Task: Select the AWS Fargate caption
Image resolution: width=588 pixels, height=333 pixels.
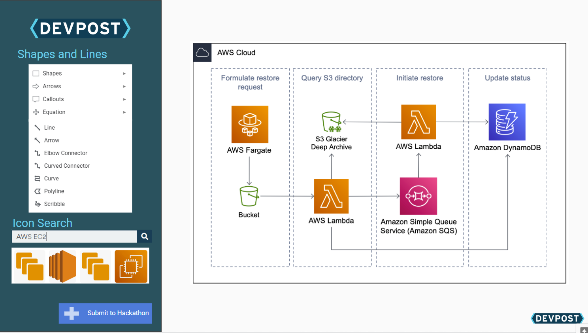Action: 249,150
